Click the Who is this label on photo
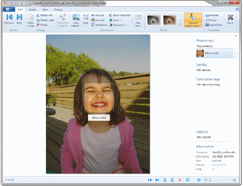Image resolution: width=243 pixels, height=186 pixels. 99,118
